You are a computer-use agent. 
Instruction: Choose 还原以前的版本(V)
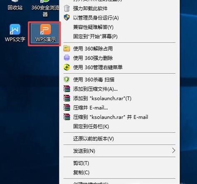[119, 139]
